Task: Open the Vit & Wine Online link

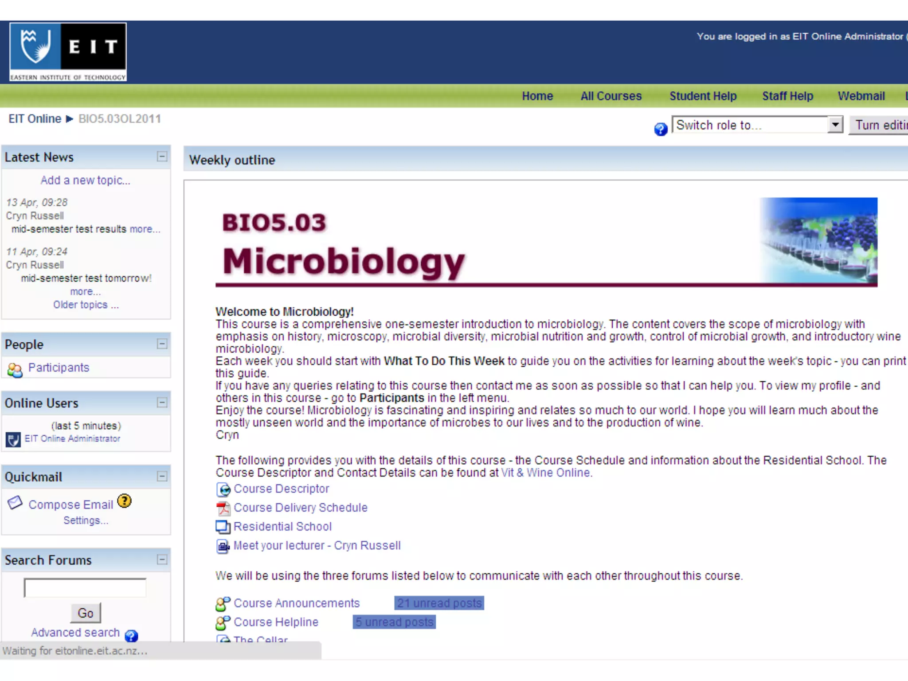Action: [x=546, y=473]
